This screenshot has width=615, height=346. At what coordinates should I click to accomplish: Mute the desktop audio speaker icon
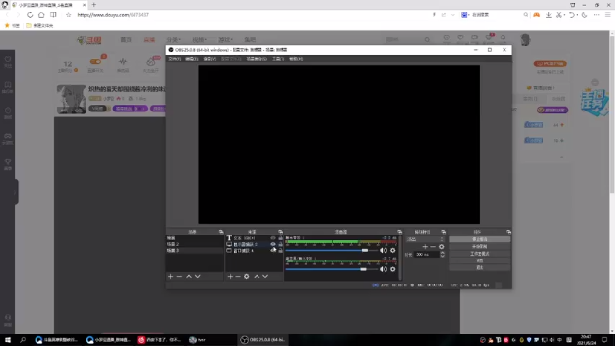383,250
